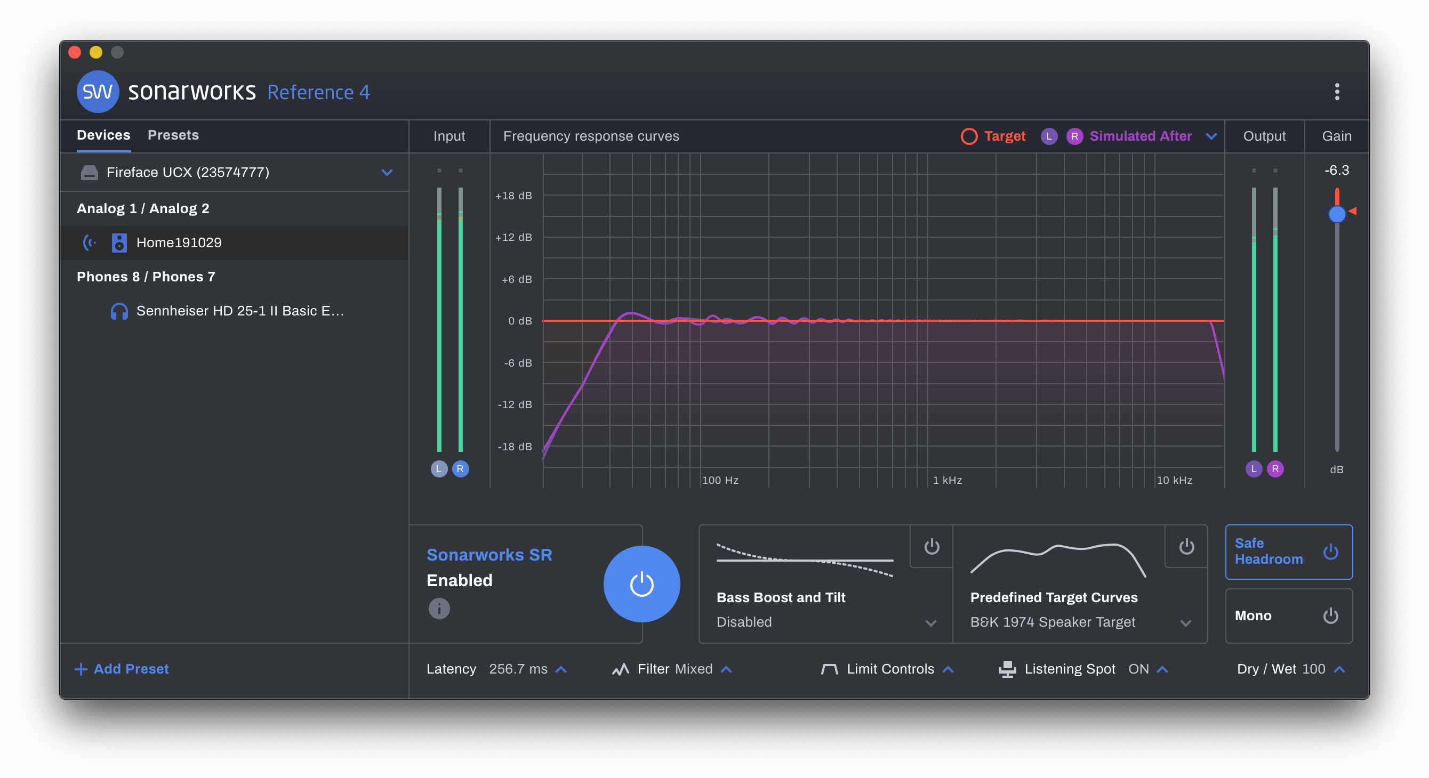The width and height of the screenshot is (1429, 778).
Task: Click the Listening Spot label
Action: pyautogui.click(x=1069, y=669)
